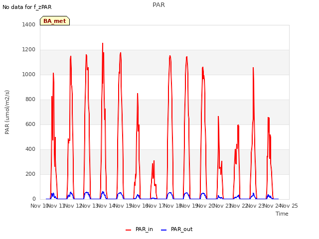This screenshot has width=319, height=239.
Task: Click the 0 y-axis tick label
Action: pyautogui.click(x=34, y=199)
